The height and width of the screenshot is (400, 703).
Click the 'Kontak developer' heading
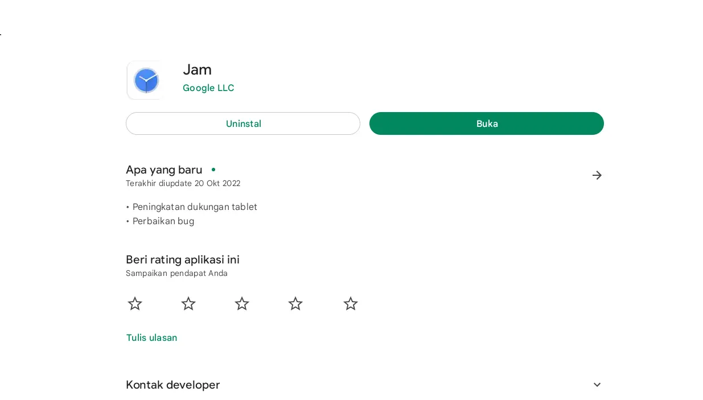click(172, 385)
